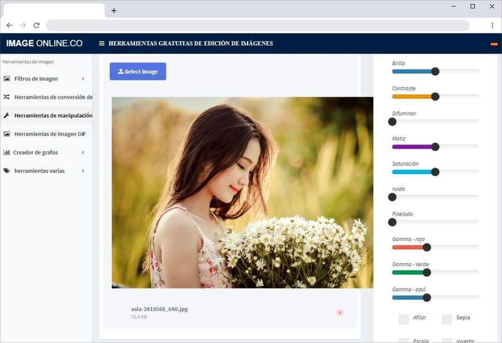The width and height of the screenshot is (502, 343).
Task: Expand the Creador de grafos chevron
Action: (x=83, y=152)
